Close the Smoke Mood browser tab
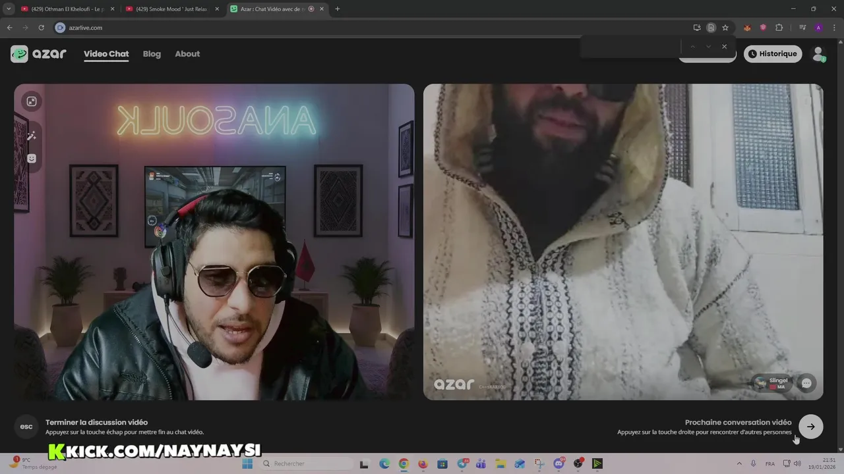This screenshot has width=844, height=474. (x=217, y=9)
